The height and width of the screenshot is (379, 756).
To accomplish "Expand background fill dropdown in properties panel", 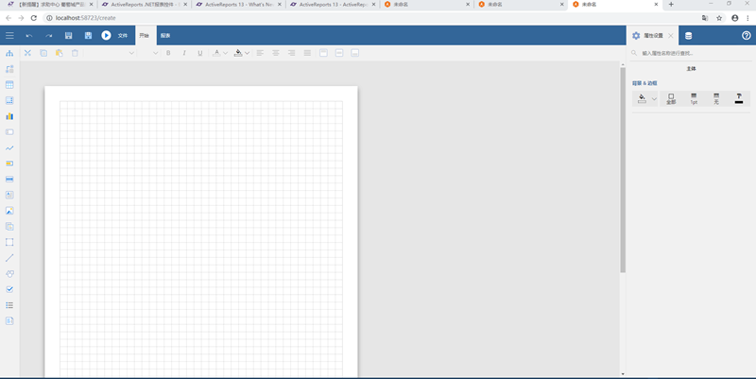I will pos(653,98).
